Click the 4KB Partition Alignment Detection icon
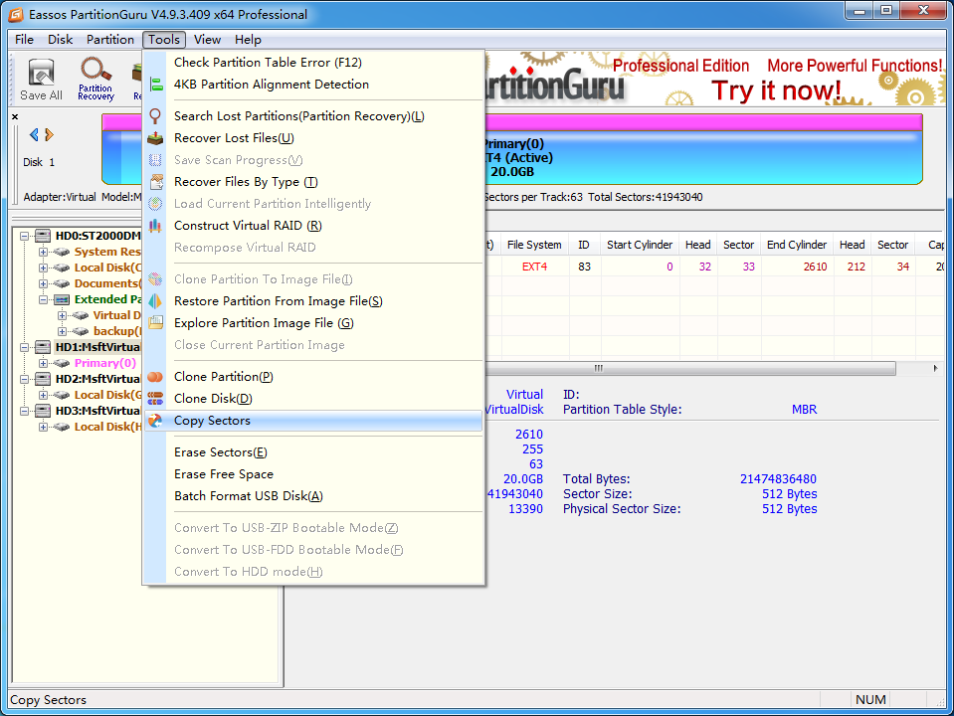The height and width of the screenshot is (716, 954). (x=156, y=85)
